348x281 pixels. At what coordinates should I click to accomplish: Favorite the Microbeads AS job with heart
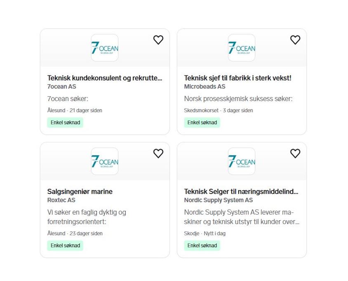click(x=295, y=40)
